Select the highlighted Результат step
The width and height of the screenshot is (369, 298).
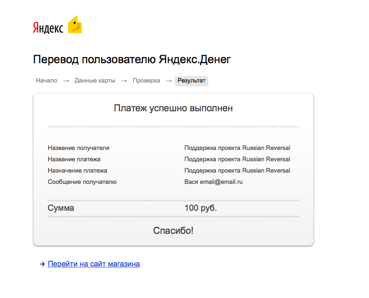coord(191,81)
